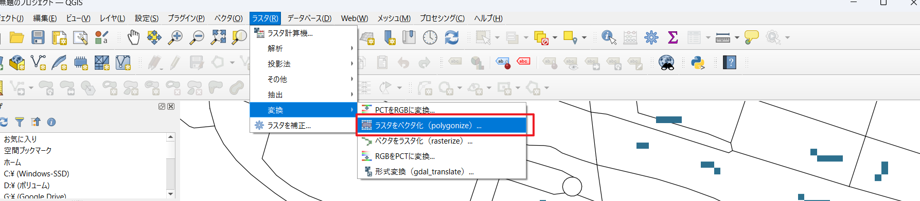The image size is (920, 201).
Task: Save project with floppy disk icon
Action: [38, 37]
